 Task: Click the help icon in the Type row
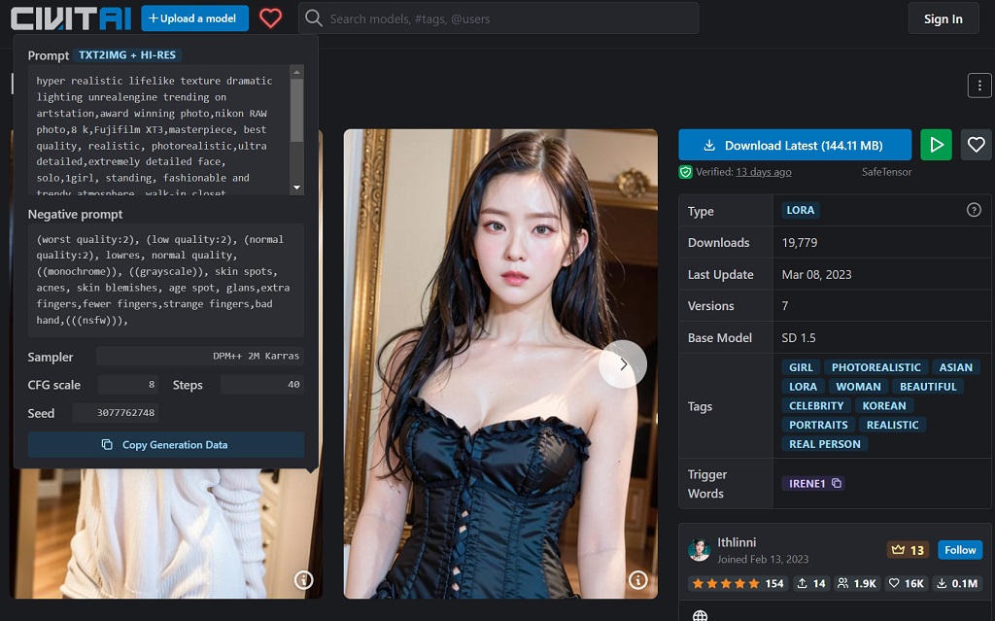974,210
